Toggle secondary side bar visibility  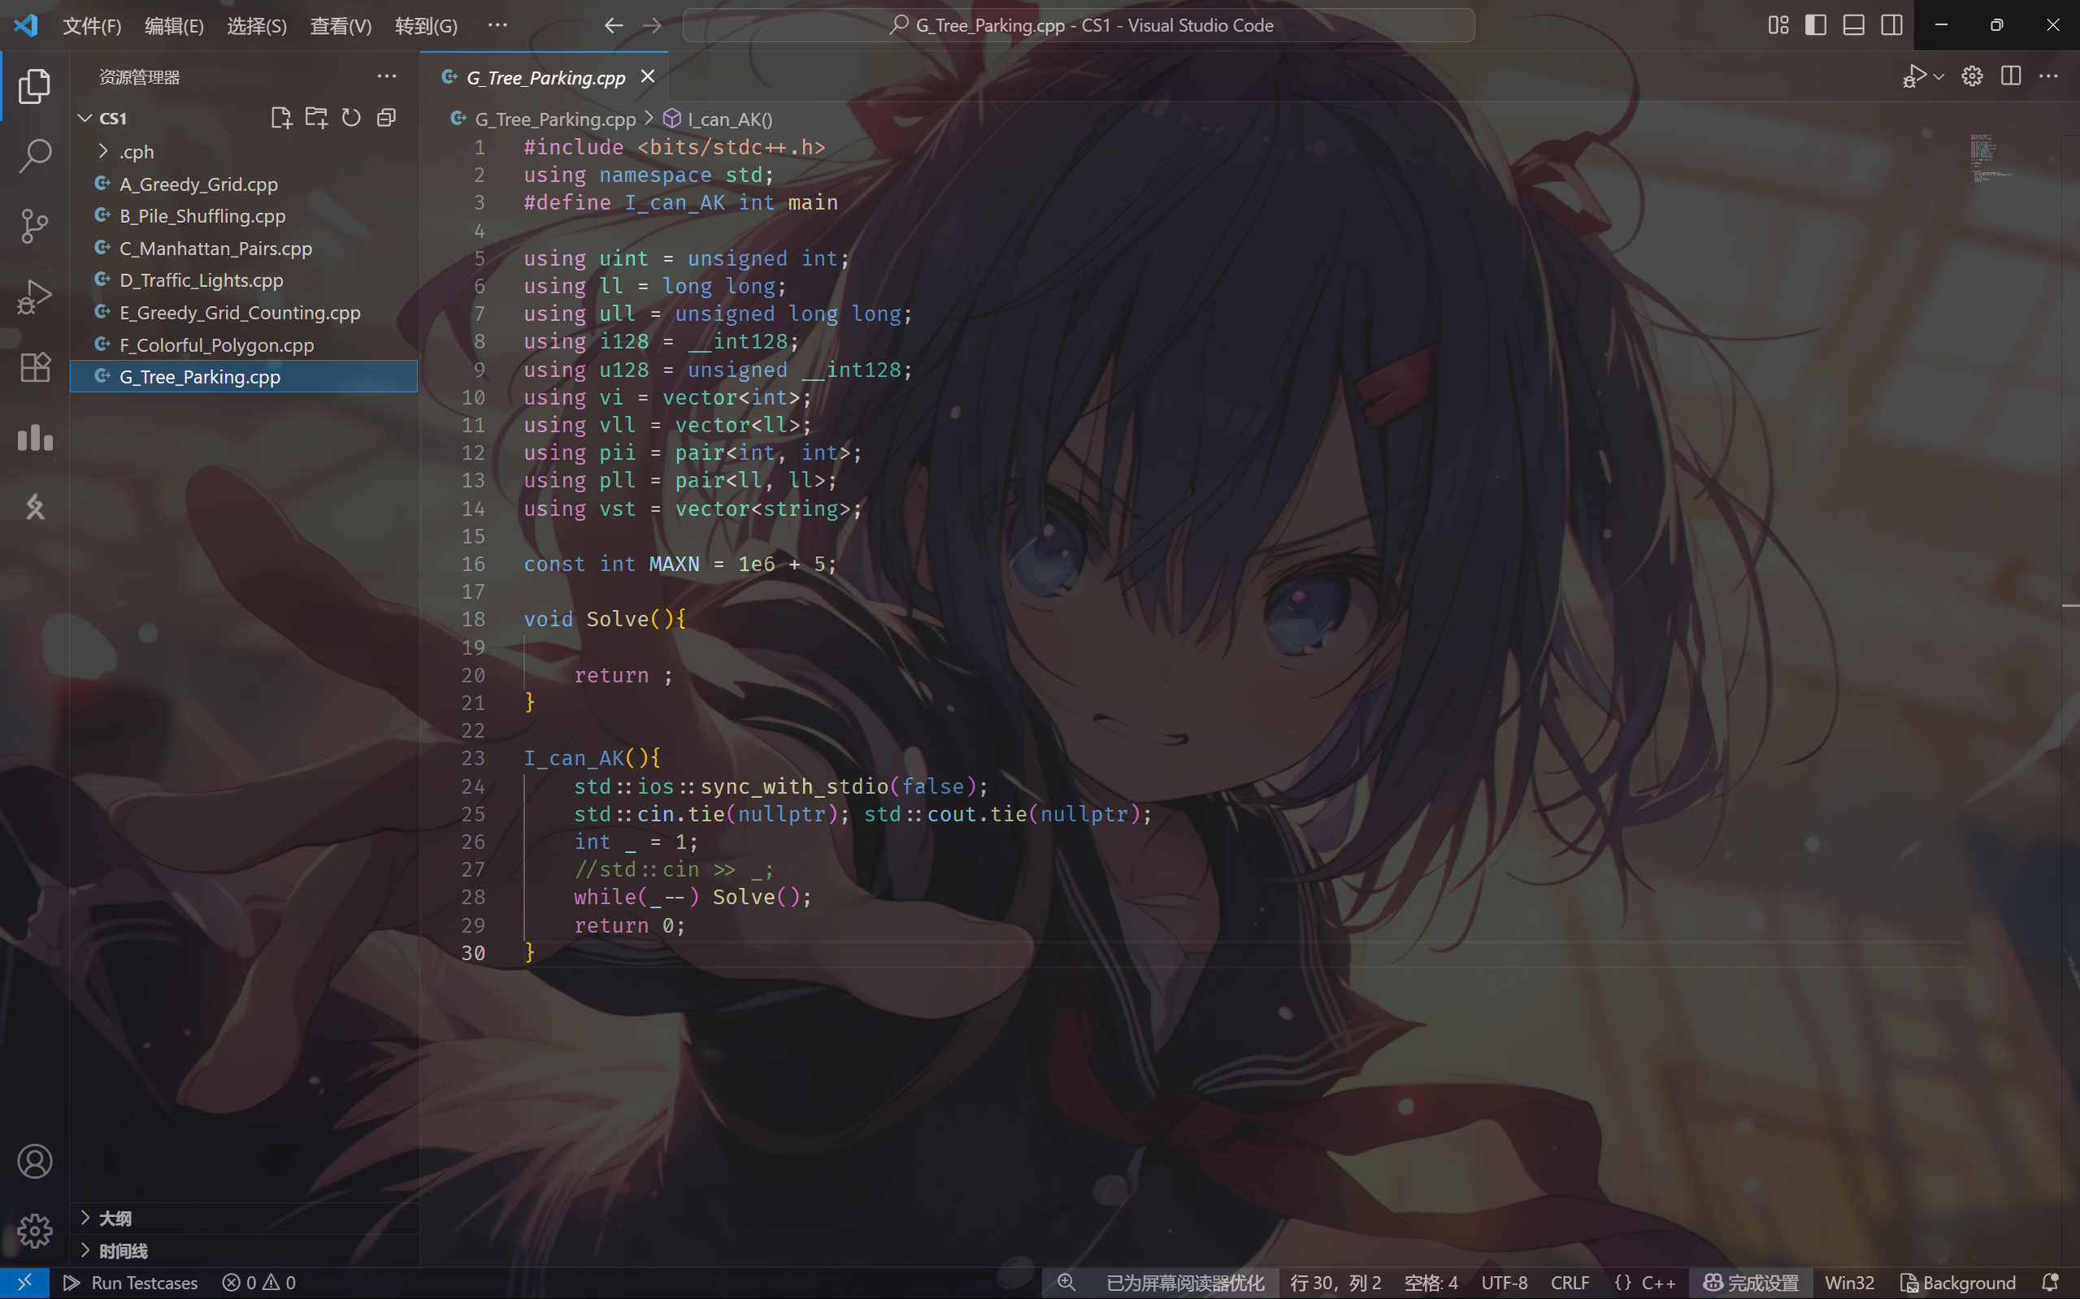[x=1891, y=25]
